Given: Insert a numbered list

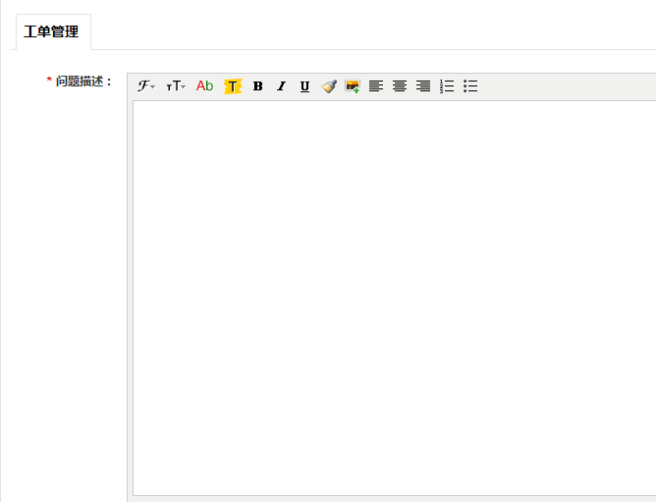Looking at the screenshot, I should coord(447,86).
